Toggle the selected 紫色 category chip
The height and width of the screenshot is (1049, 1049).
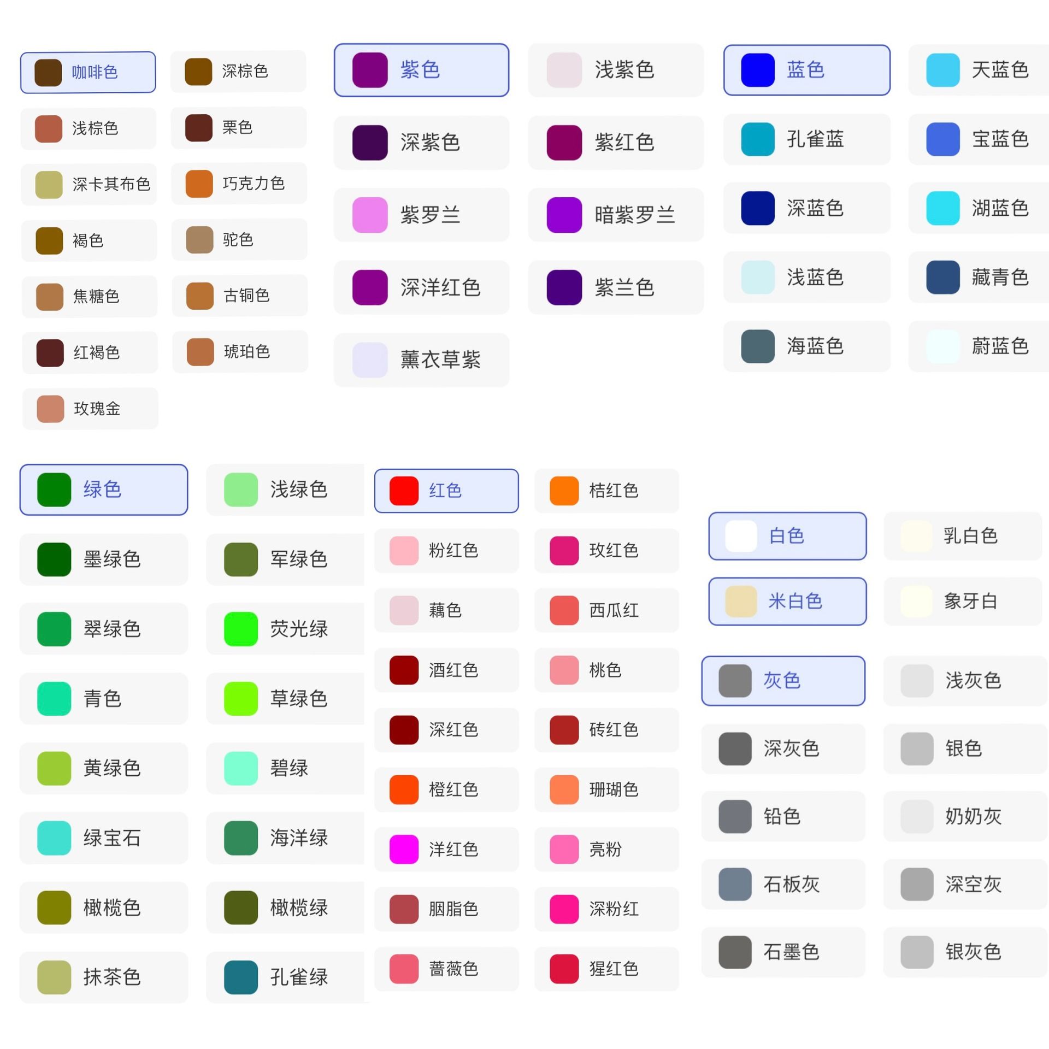click(421, 70)
